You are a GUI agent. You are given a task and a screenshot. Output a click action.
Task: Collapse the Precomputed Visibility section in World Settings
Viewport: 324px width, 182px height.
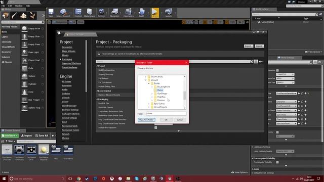253,158
